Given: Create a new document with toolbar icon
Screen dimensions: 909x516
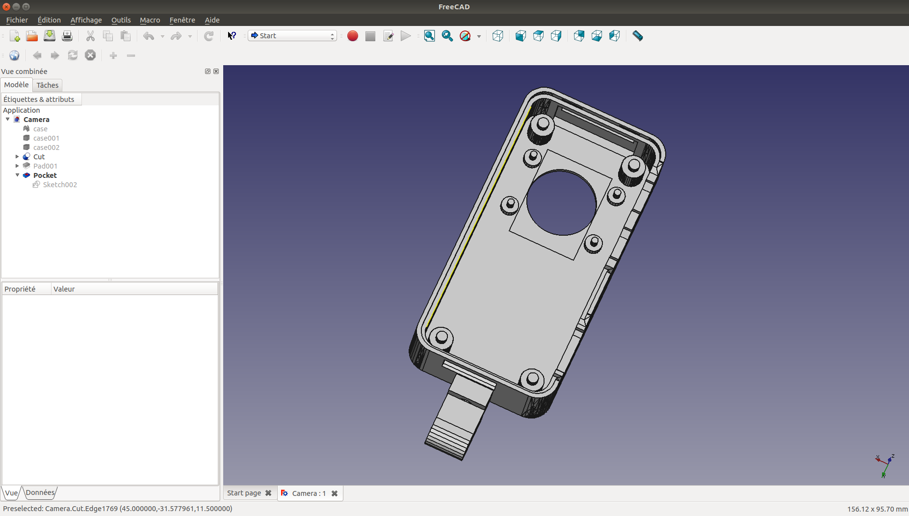Looking at the screenshot, I should click(x=15, y=36).
